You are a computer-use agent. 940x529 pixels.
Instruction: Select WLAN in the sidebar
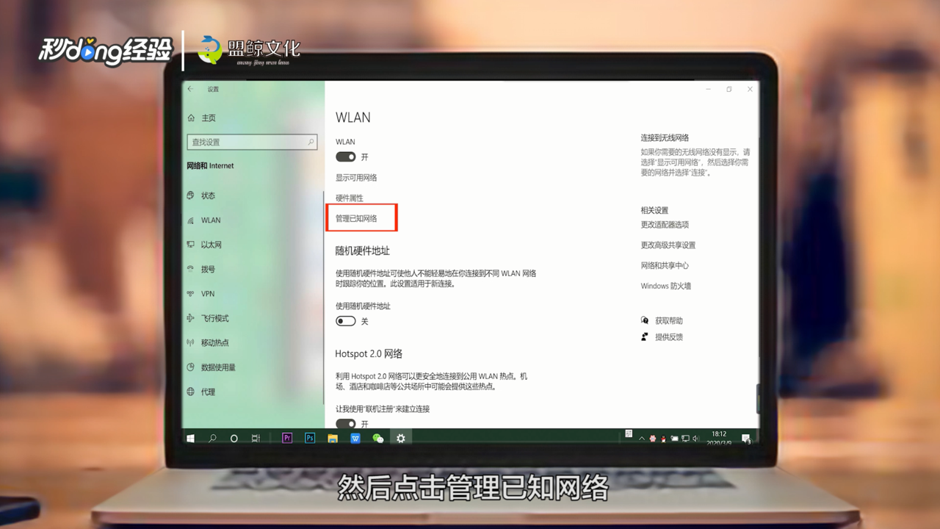[x=204, y=220]
